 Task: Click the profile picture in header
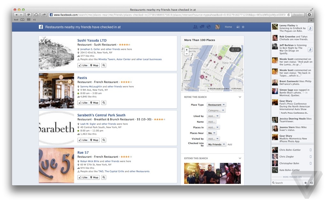tap(217, 27)
